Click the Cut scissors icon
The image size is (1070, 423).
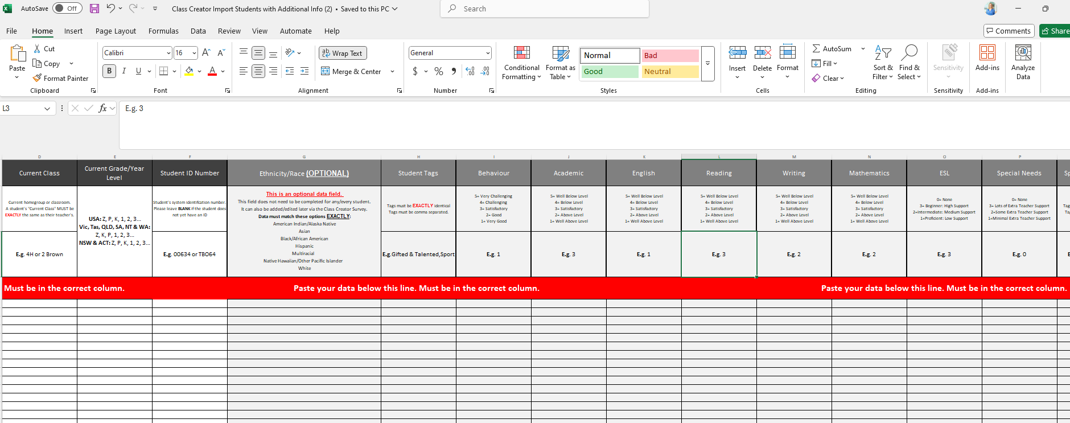[38, 49]
